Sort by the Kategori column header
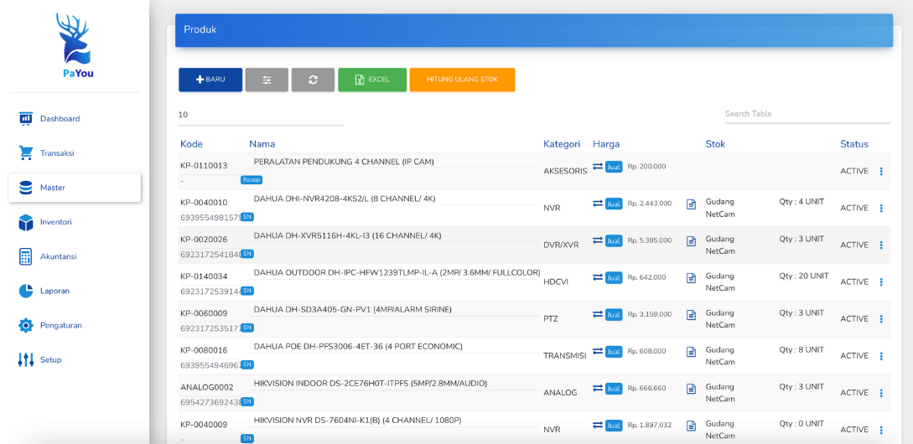This screenshot has height=444, width=913. pos(562,144)
